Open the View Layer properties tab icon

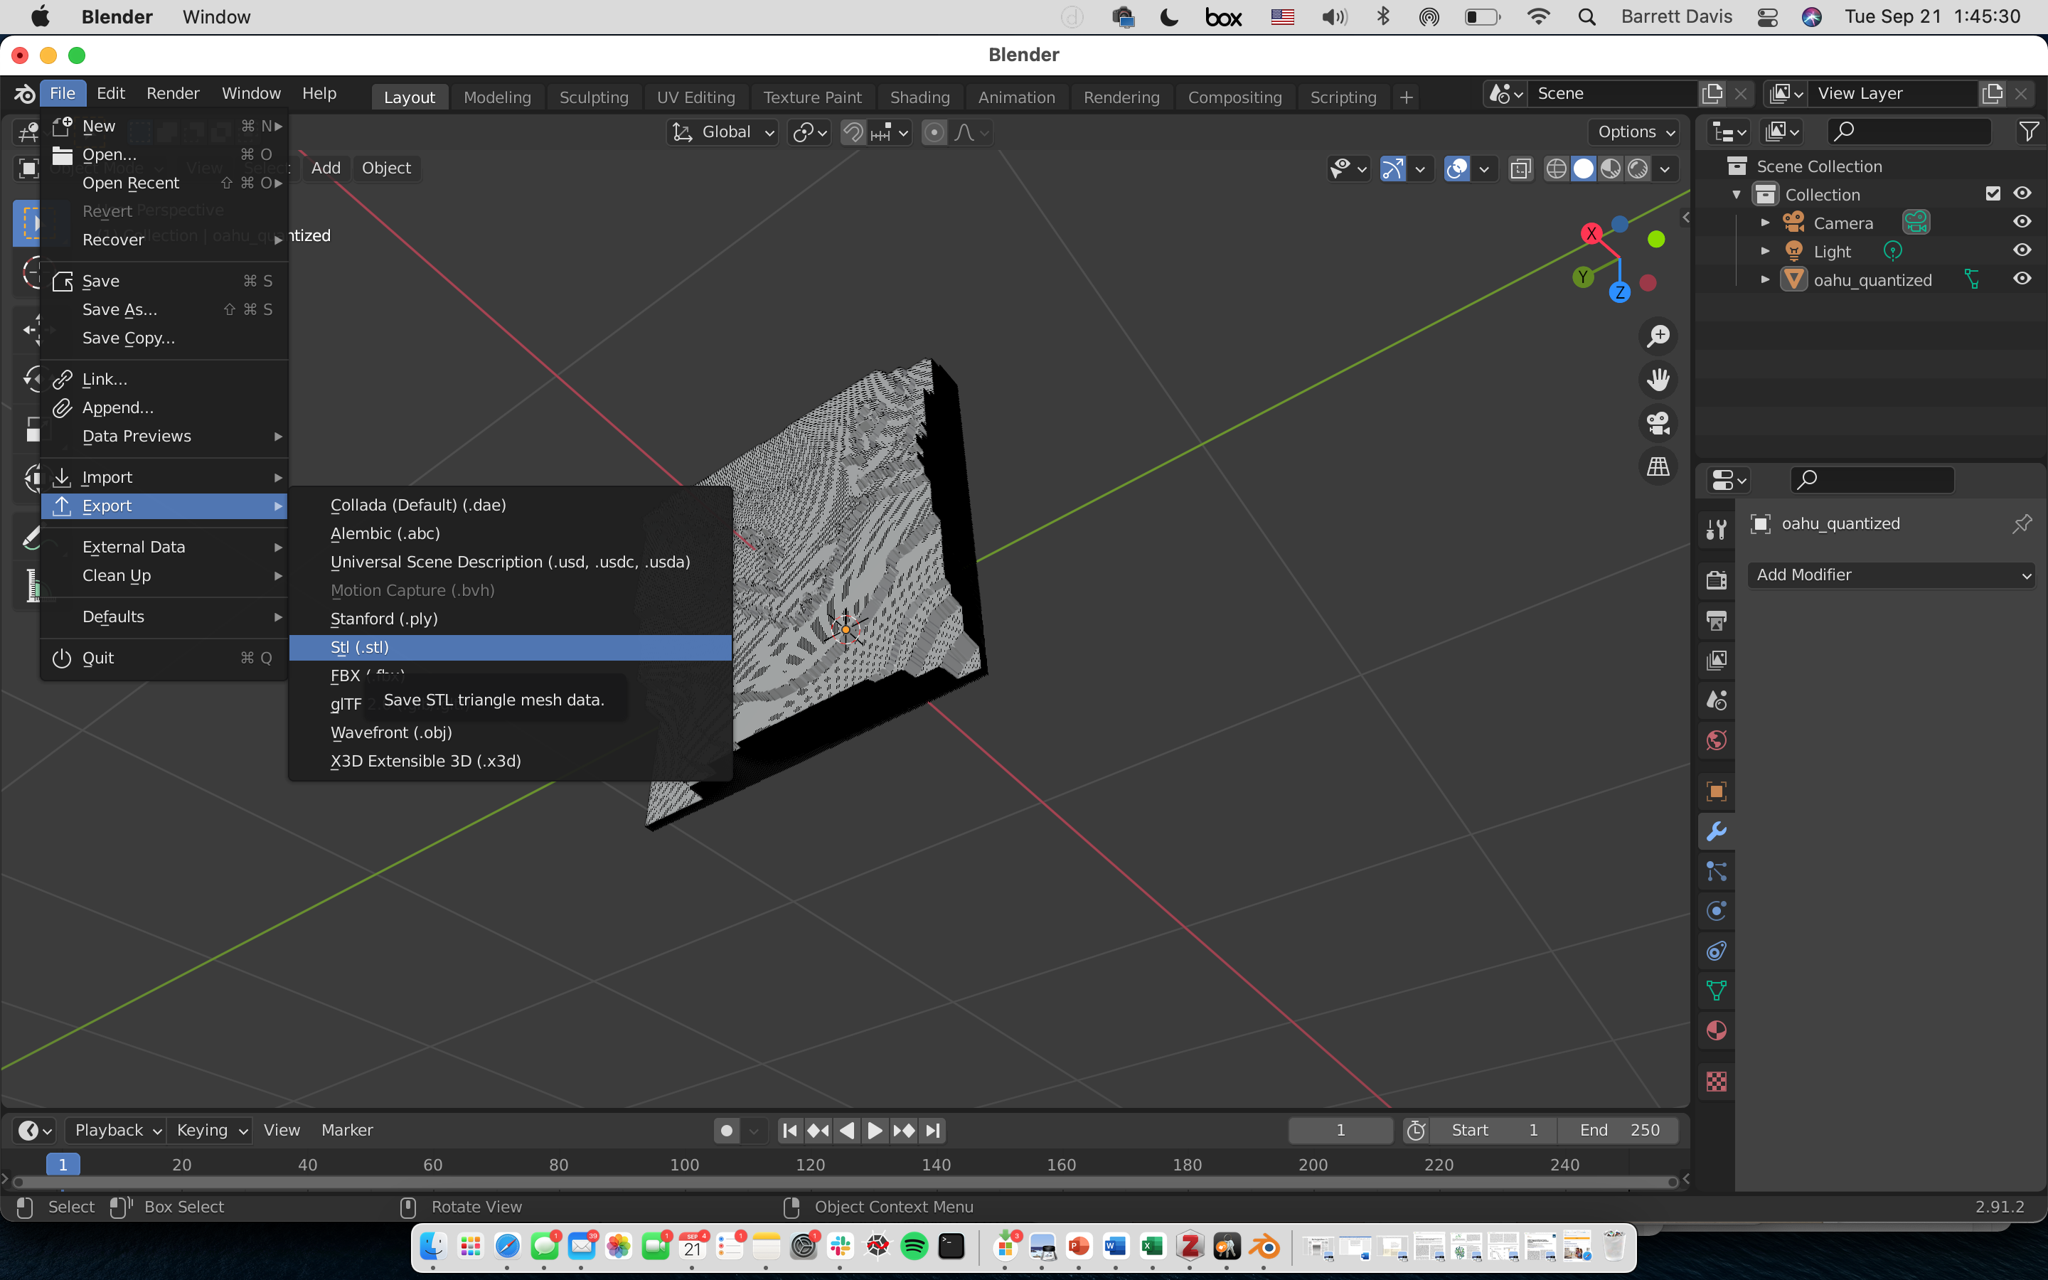1716,661
